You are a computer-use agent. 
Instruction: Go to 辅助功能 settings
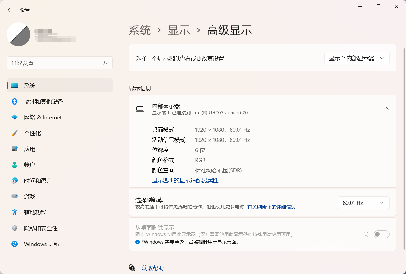coord(60,212)
